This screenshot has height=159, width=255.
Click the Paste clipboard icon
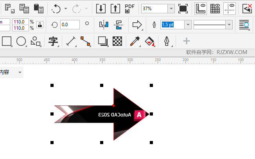point(39,9)
